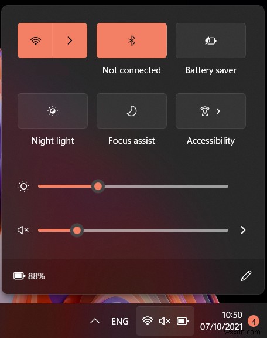Set brightness slider to the middle
This screenshot has width=267, height=338.
133,187
